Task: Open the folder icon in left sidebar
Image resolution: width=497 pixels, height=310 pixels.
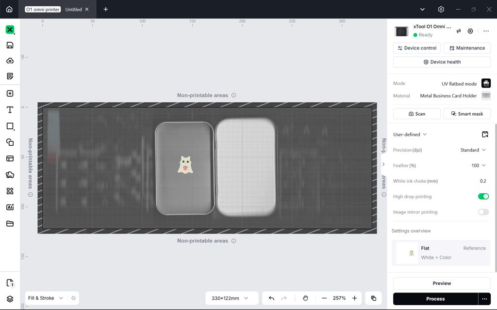Action: tap(10, 224)
